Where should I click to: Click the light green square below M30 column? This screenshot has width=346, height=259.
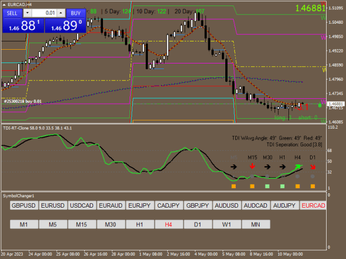tap(267, 187)
